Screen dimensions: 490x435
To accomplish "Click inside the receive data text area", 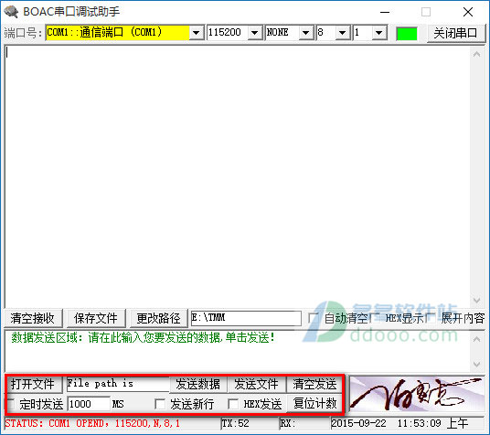I will [x=238, y=176].
